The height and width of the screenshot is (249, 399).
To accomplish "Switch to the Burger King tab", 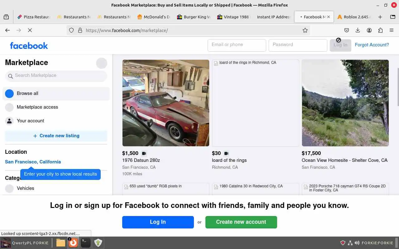I will pyautogui.click(x=193, y=17).
